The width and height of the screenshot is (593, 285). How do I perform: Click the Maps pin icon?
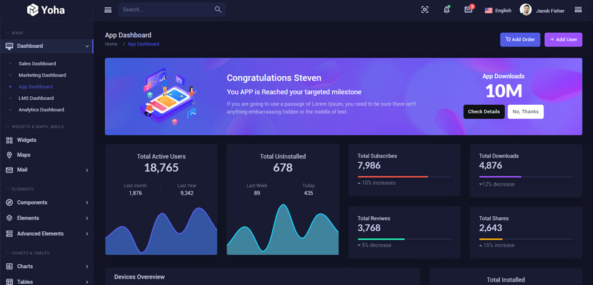(10, 155)
